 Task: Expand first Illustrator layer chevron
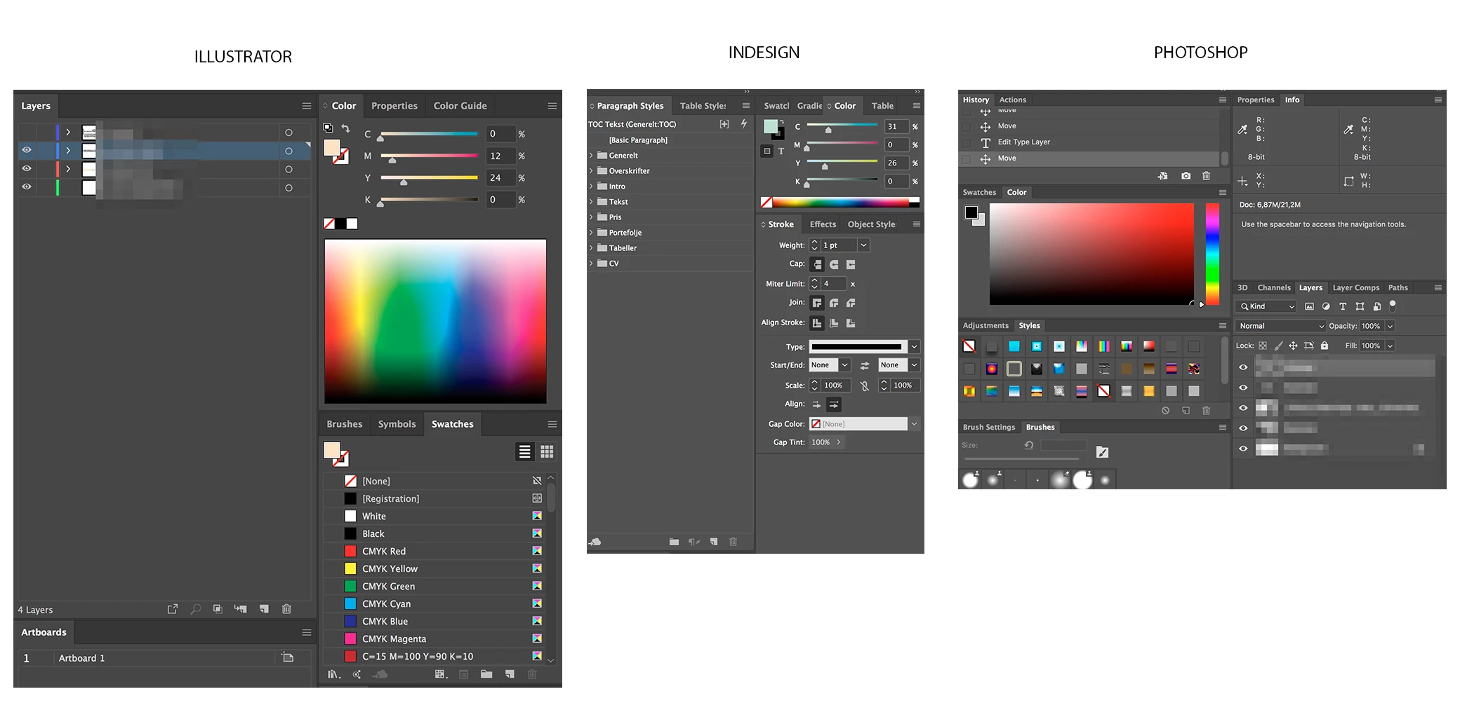68,132
